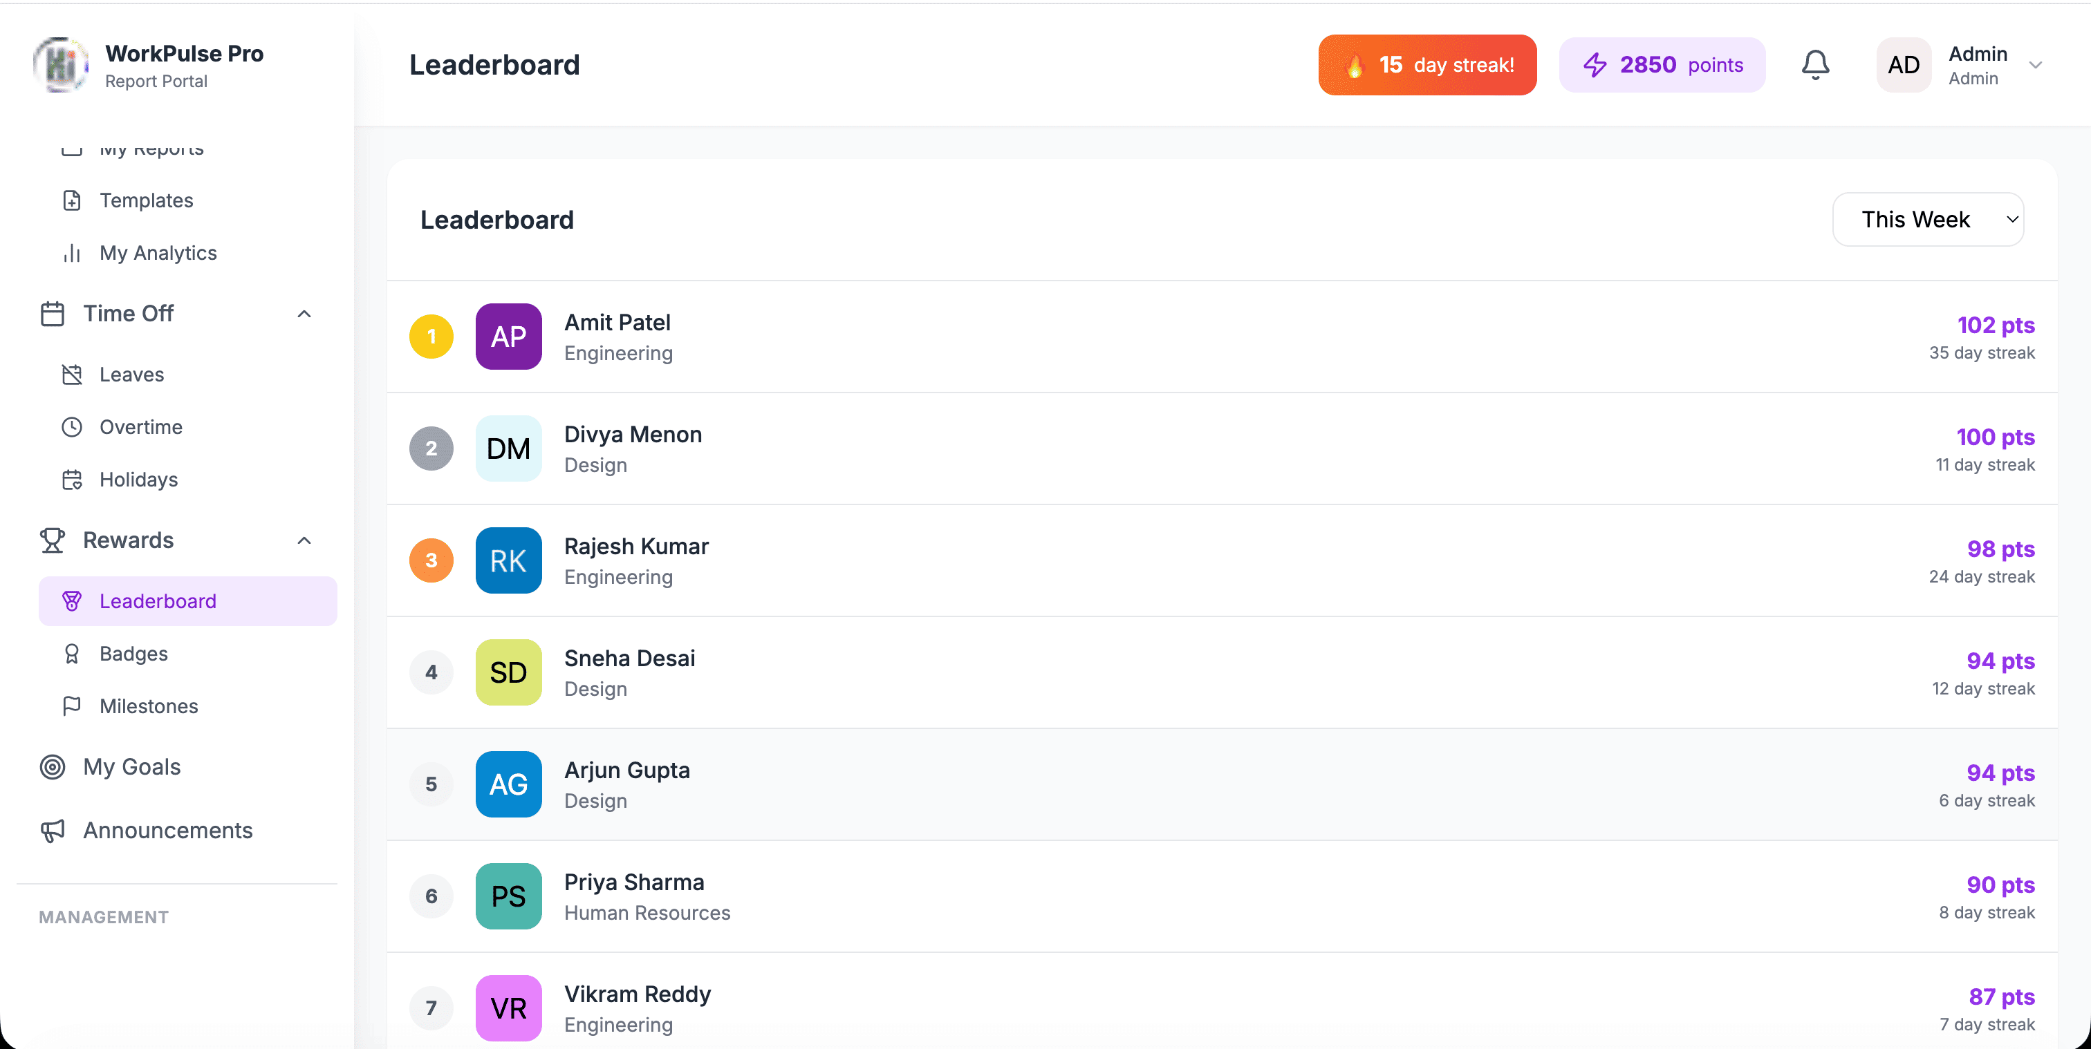This screenshot has width=2091, height=1049.
Task: Open Templates in the sidebar
Action: [146, 200]
